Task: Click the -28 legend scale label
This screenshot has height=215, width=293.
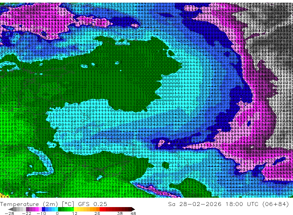Action: [9, 213]
